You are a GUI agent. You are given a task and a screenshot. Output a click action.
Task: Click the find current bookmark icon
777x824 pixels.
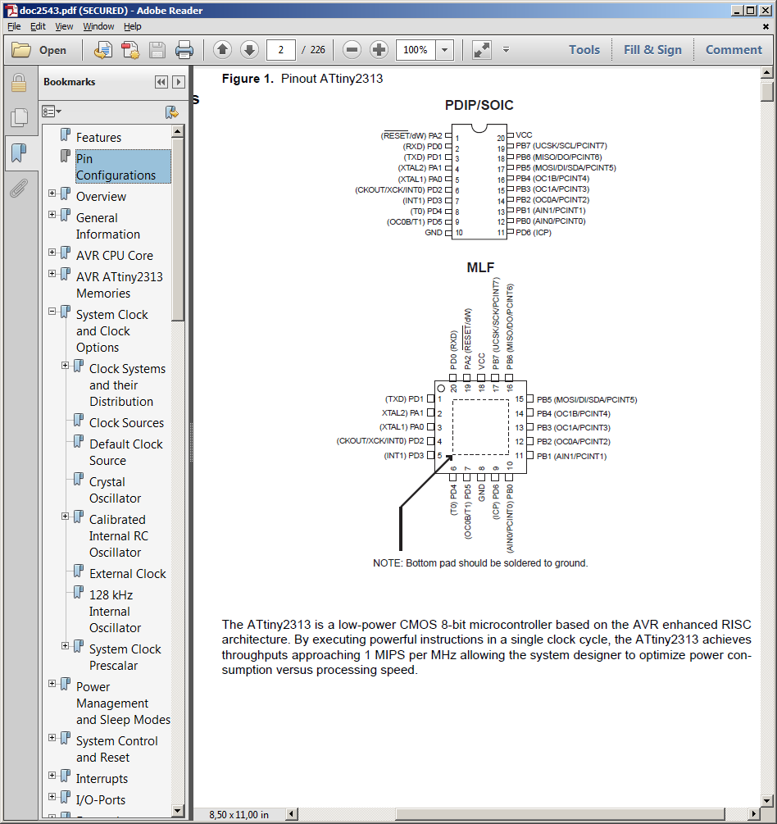click(x=172, y=112)
